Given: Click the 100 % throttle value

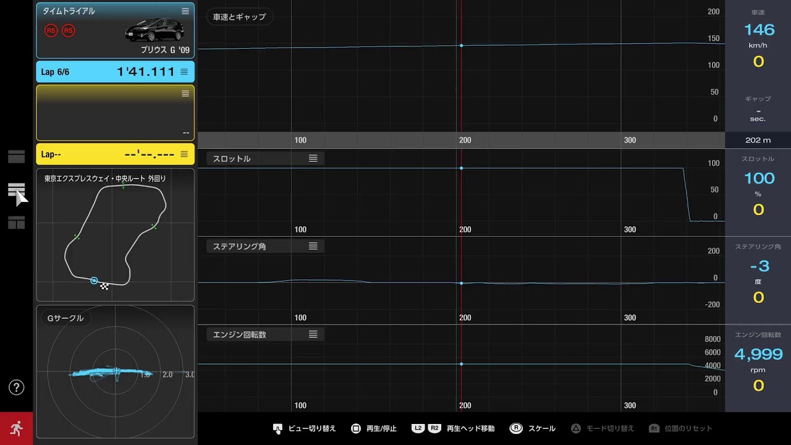Looking at the screenshot, I should coord(759,178).
